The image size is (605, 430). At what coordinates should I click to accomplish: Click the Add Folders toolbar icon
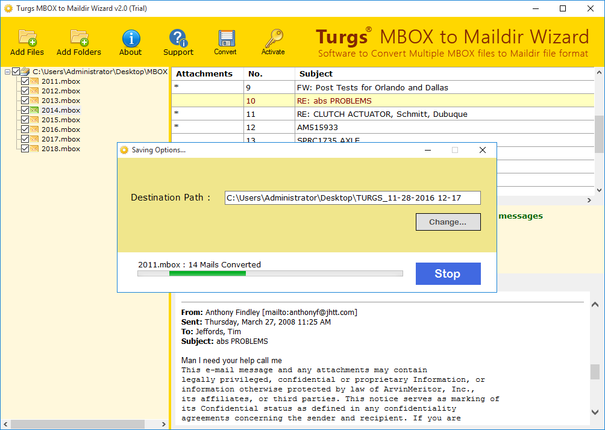(80, 38)
